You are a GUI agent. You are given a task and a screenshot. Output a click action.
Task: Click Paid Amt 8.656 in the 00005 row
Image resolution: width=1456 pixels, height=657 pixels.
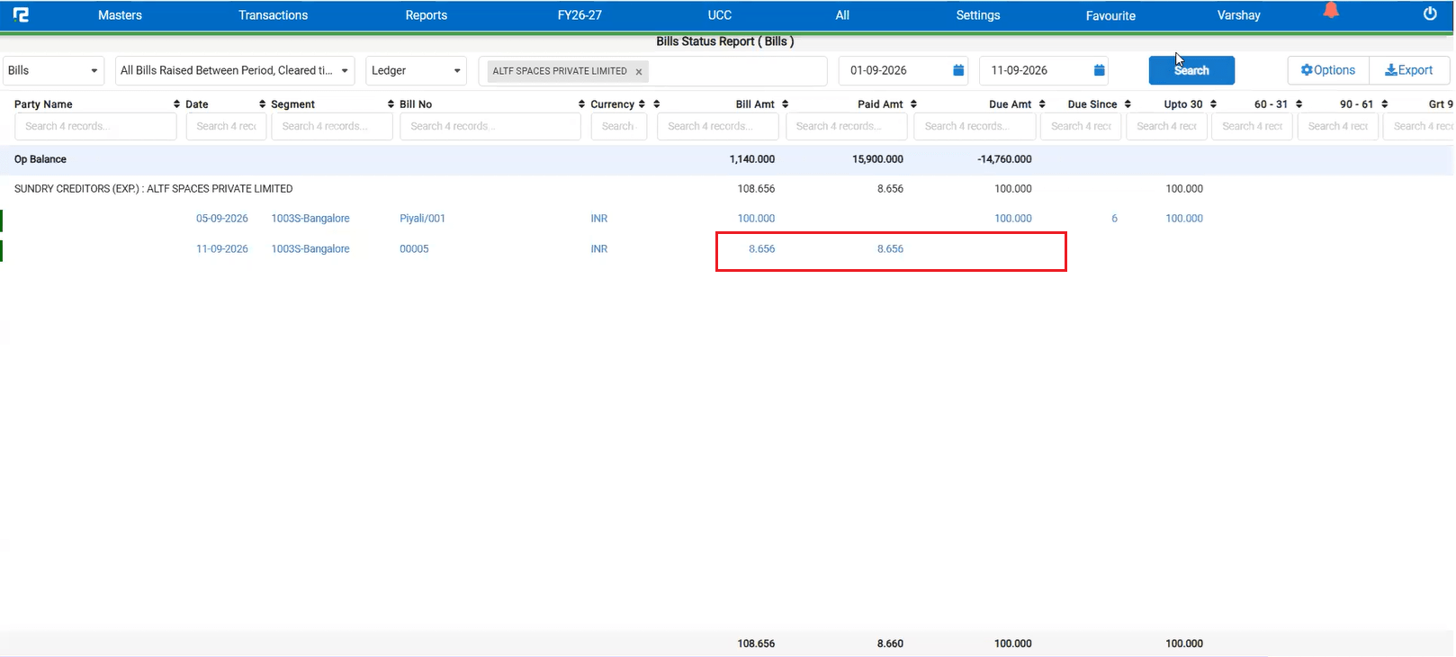(x=890, y=249)
